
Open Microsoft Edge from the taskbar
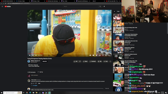(30, 93)
